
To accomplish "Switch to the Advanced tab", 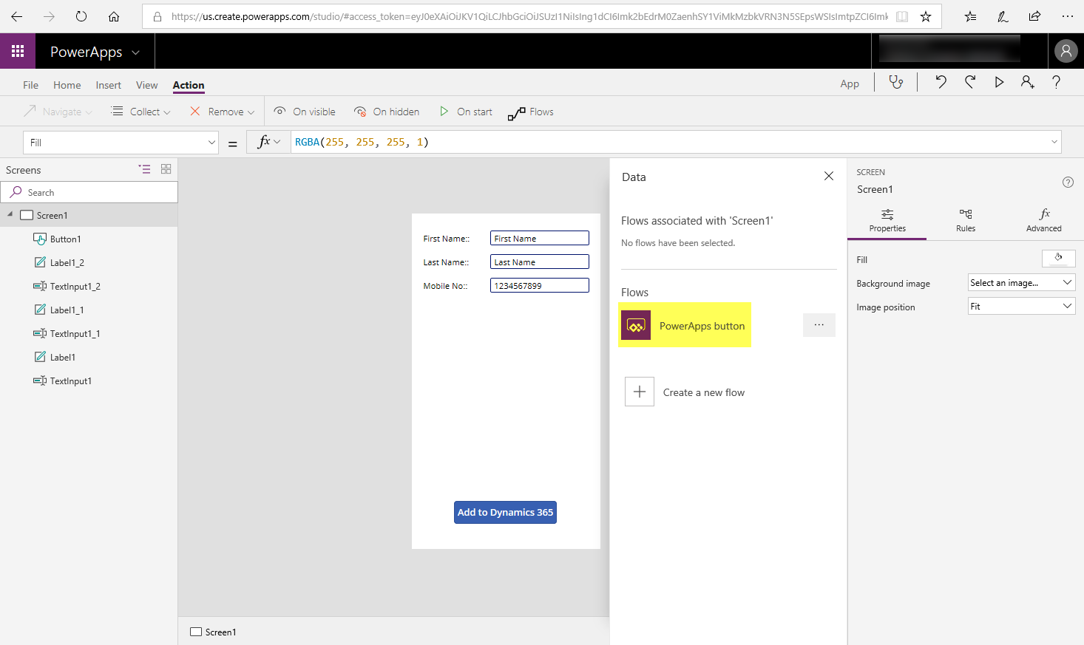I will [1044, 220].
